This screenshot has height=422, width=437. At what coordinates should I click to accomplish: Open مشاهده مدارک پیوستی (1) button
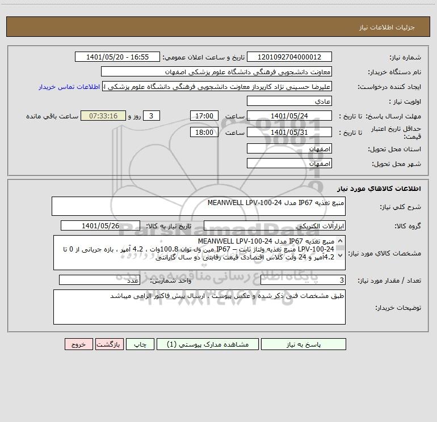[x=208, y=344]
